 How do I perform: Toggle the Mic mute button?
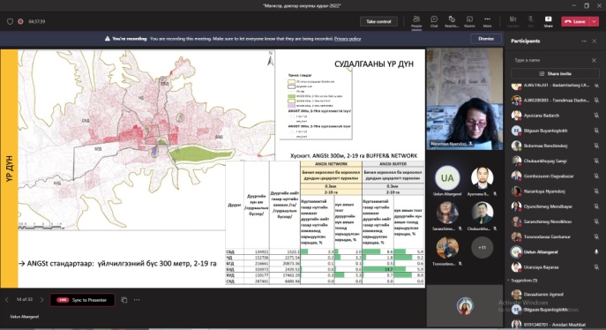click(531, 21)
